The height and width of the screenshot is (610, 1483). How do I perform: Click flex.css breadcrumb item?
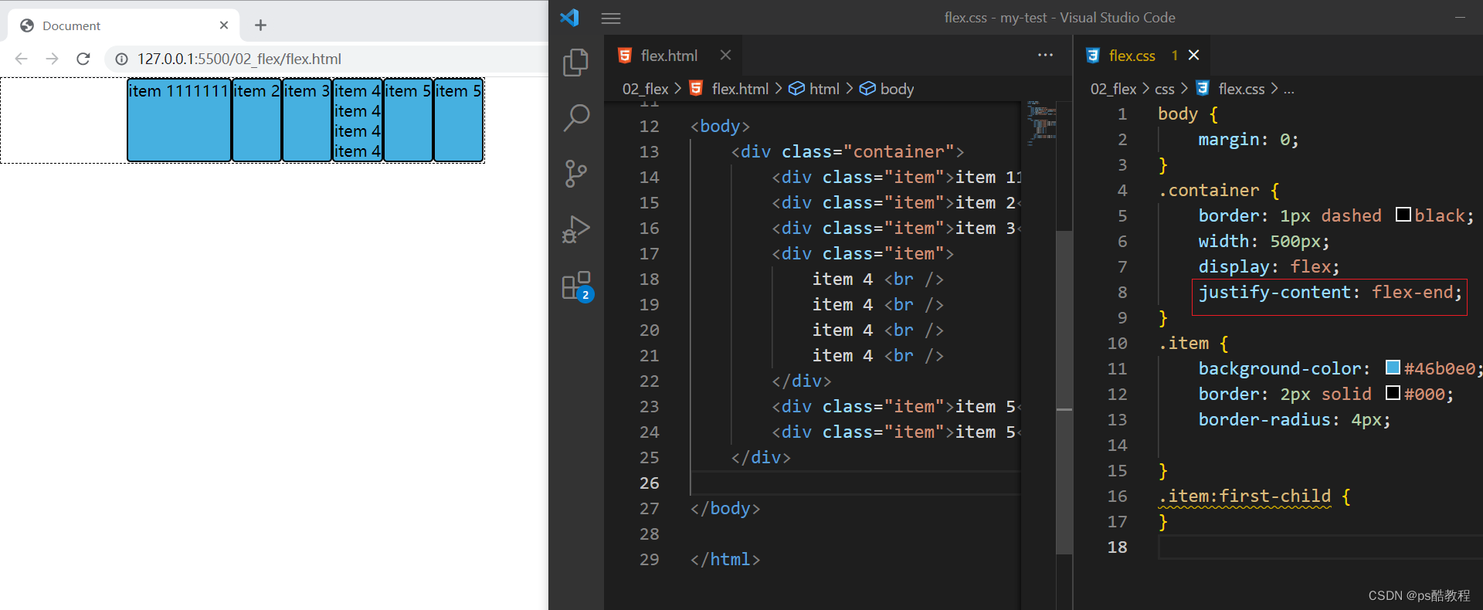pyautogui.click(x=1241, y=89)
